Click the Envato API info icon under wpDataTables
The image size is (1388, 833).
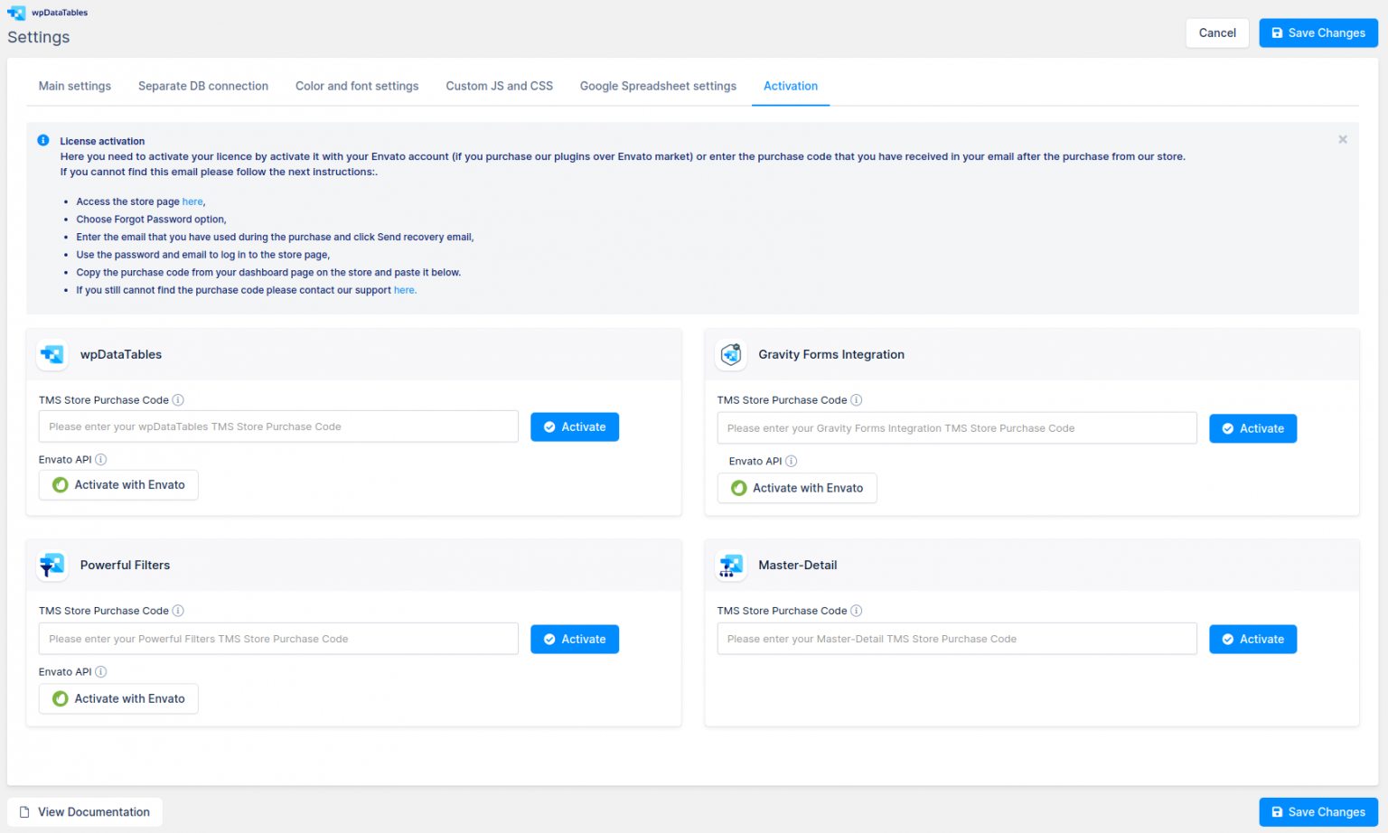(x=99, y=459)
